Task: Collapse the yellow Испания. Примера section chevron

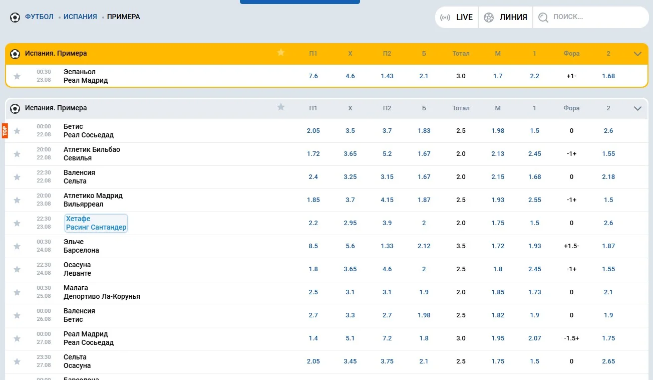Action: 637,54
